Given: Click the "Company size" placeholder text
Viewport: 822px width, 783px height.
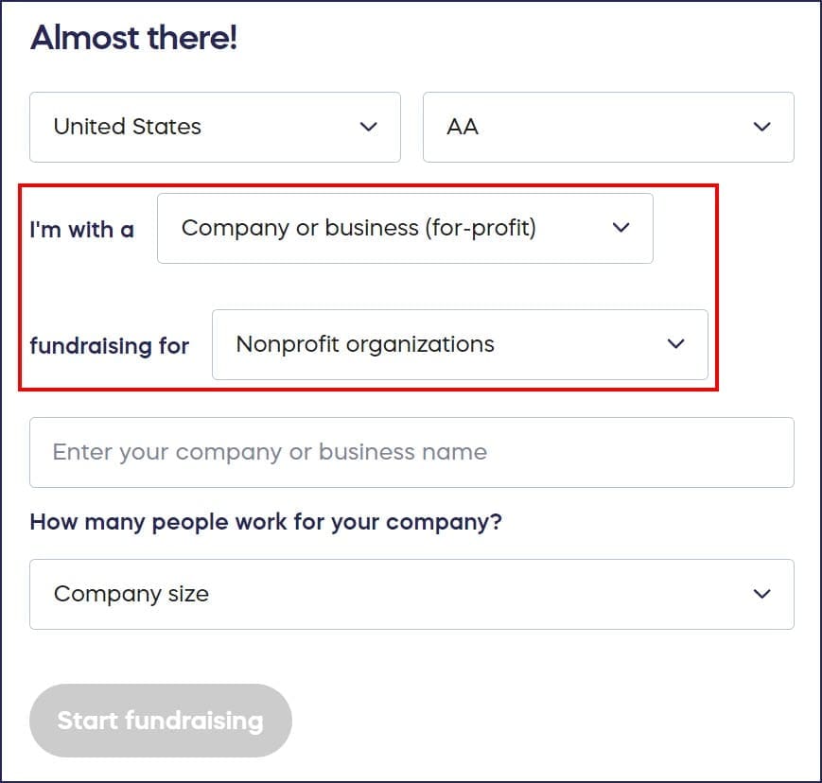Looking at the screenshot, I should [131, 594].
